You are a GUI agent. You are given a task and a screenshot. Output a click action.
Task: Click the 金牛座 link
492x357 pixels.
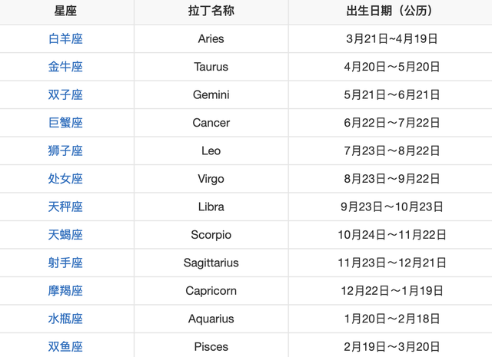65,67
